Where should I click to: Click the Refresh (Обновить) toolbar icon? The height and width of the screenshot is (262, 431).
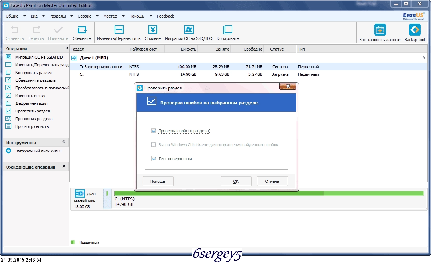pyautogui.click(x=82, y=30)
